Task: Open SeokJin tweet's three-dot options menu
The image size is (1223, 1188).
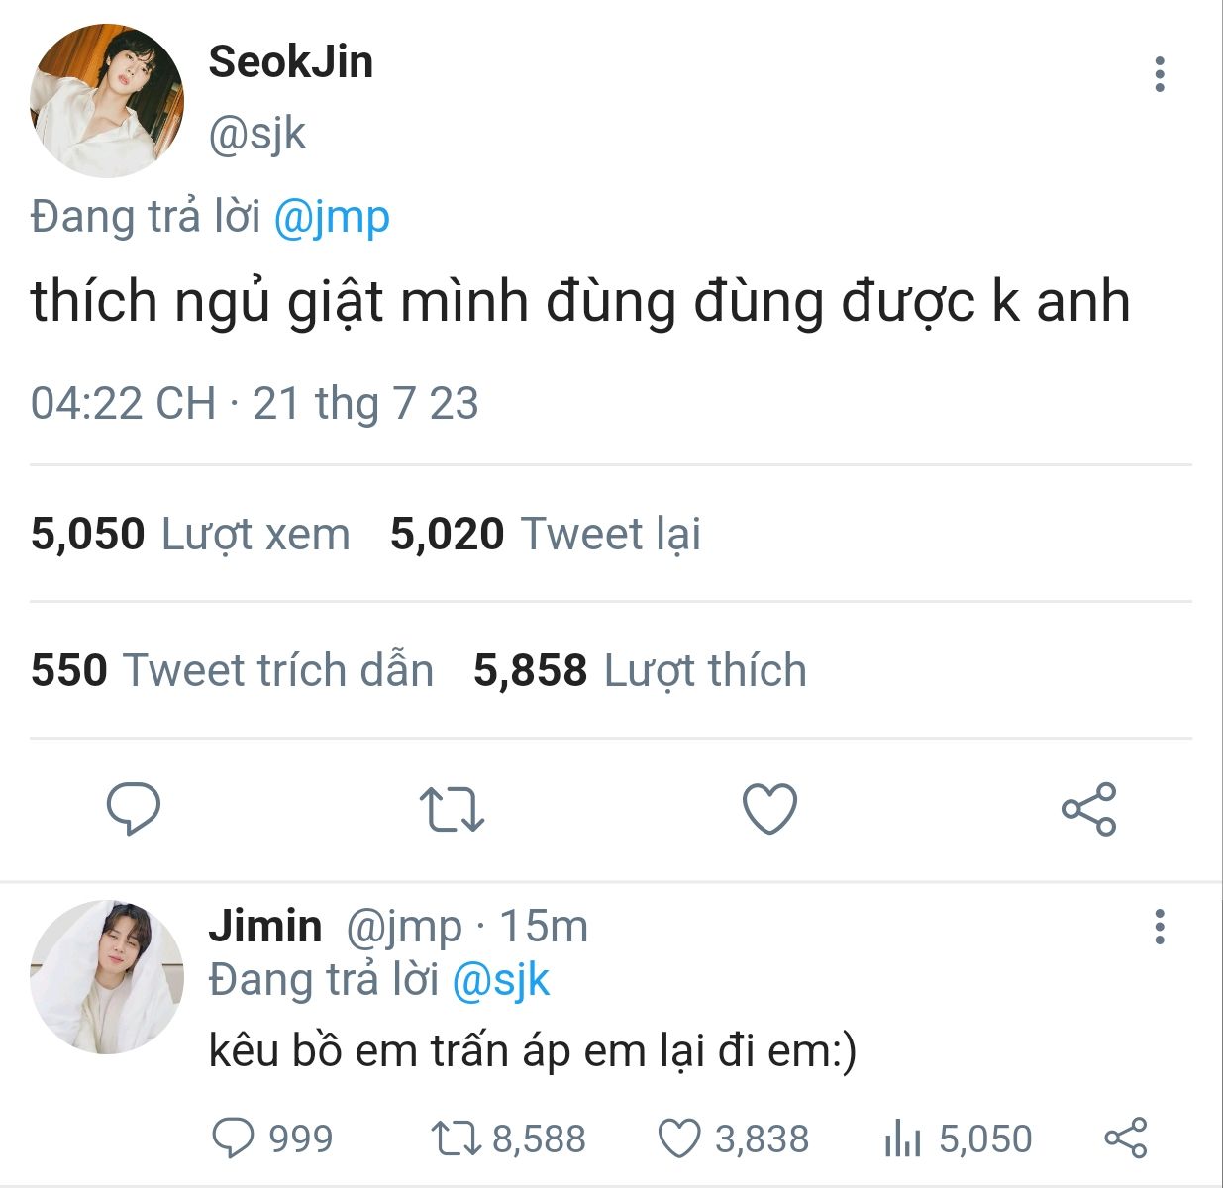Action: pos(1160,74)
